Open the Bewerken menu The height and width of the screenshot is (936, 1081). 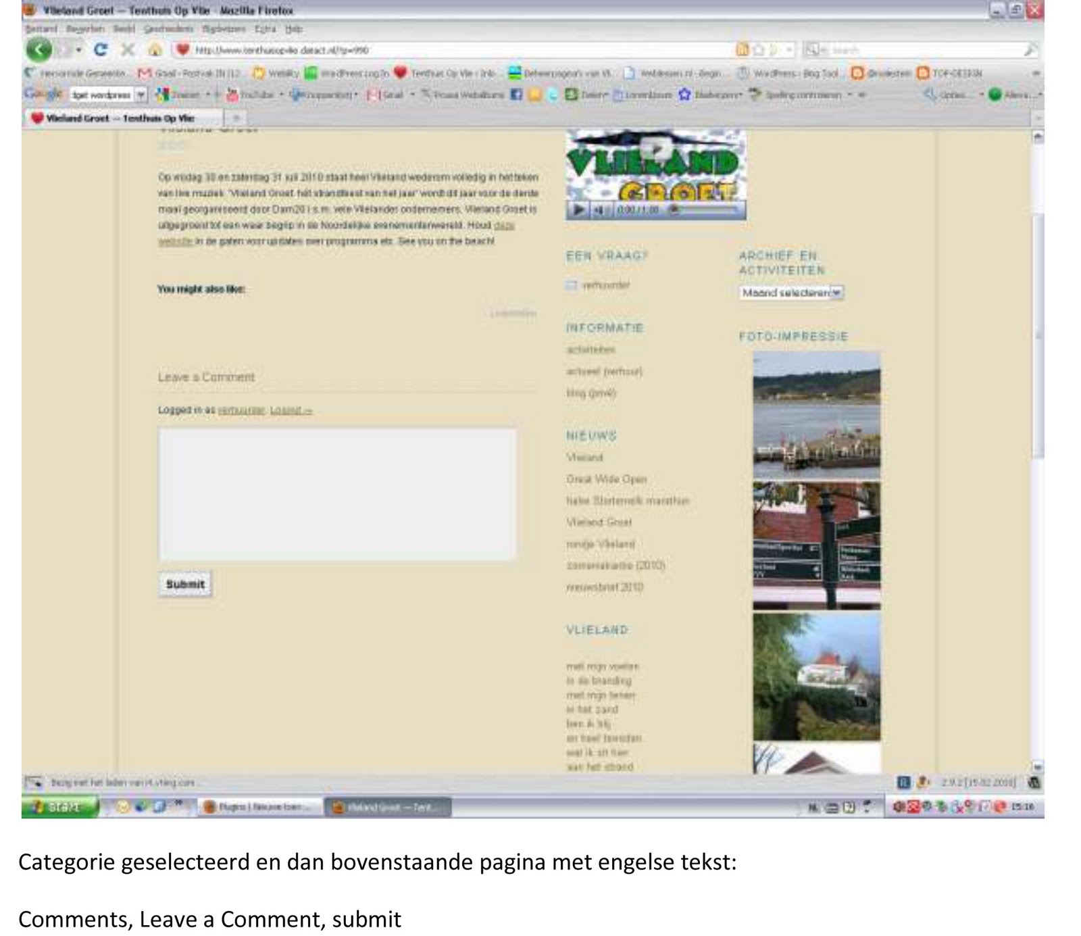tap(85, 29)
